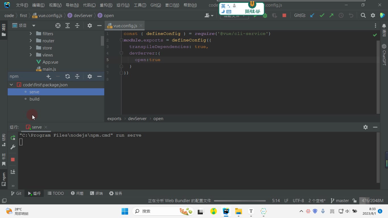Click the master branch widget
The width and height of the screenshot is (388, 218).
click(340, 201)
